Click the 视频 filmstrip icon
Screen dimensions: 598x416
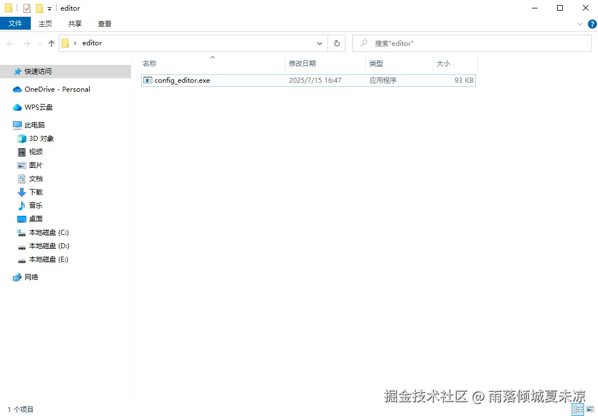point(22,153)
